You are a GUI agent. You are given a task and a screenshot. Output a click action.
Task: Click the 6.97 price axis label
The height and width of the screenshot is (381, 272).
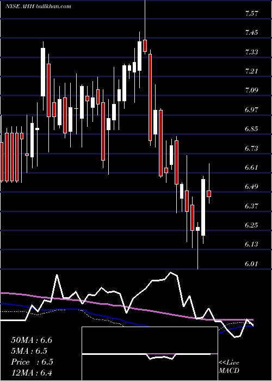[x=251, y=110]
